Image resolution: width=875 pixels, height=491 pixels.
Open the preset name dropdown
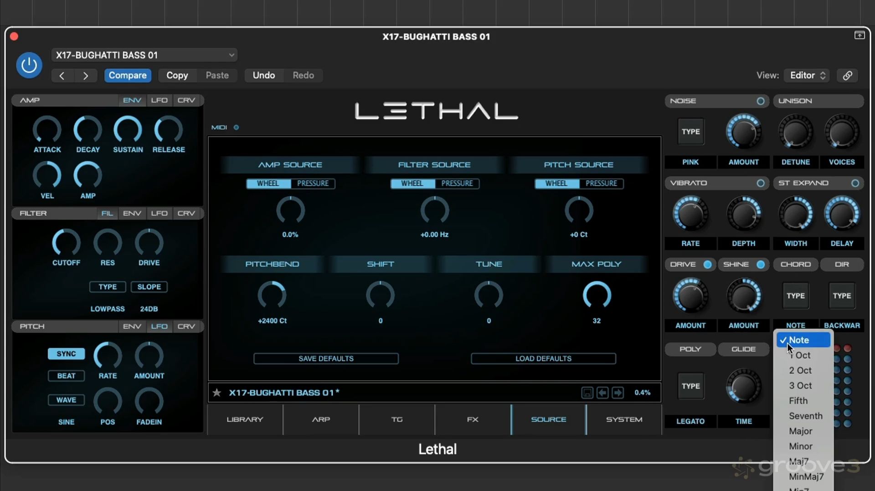click(x=144, y=55)
